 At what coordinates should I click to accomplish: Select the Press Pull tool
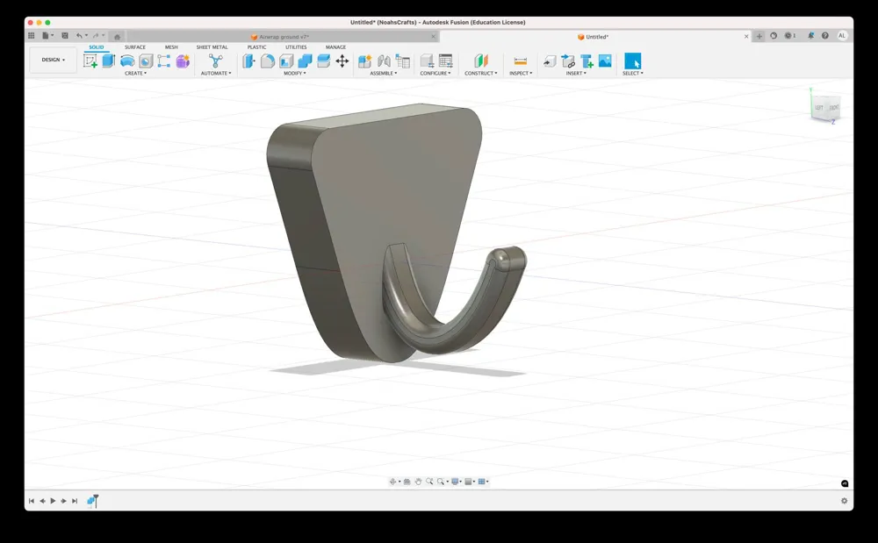point(248,61)
